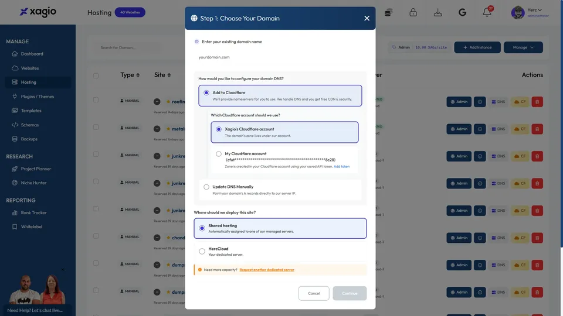The height and width of the screenshot is (316, 563).
Task: Click the Google G icon in header
Action: pos(462,12)
